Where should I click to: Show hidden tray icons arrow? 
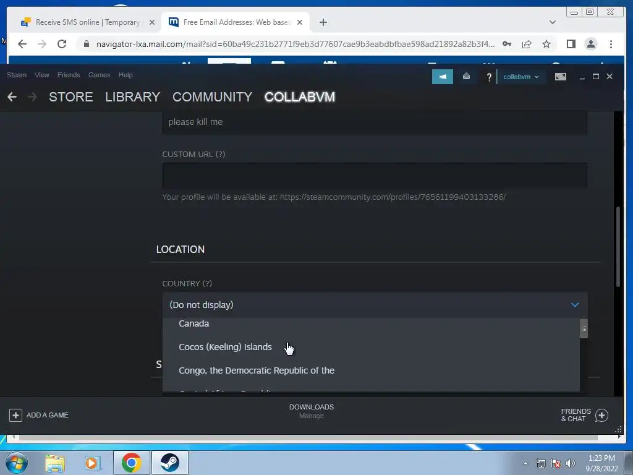(525, 463)
